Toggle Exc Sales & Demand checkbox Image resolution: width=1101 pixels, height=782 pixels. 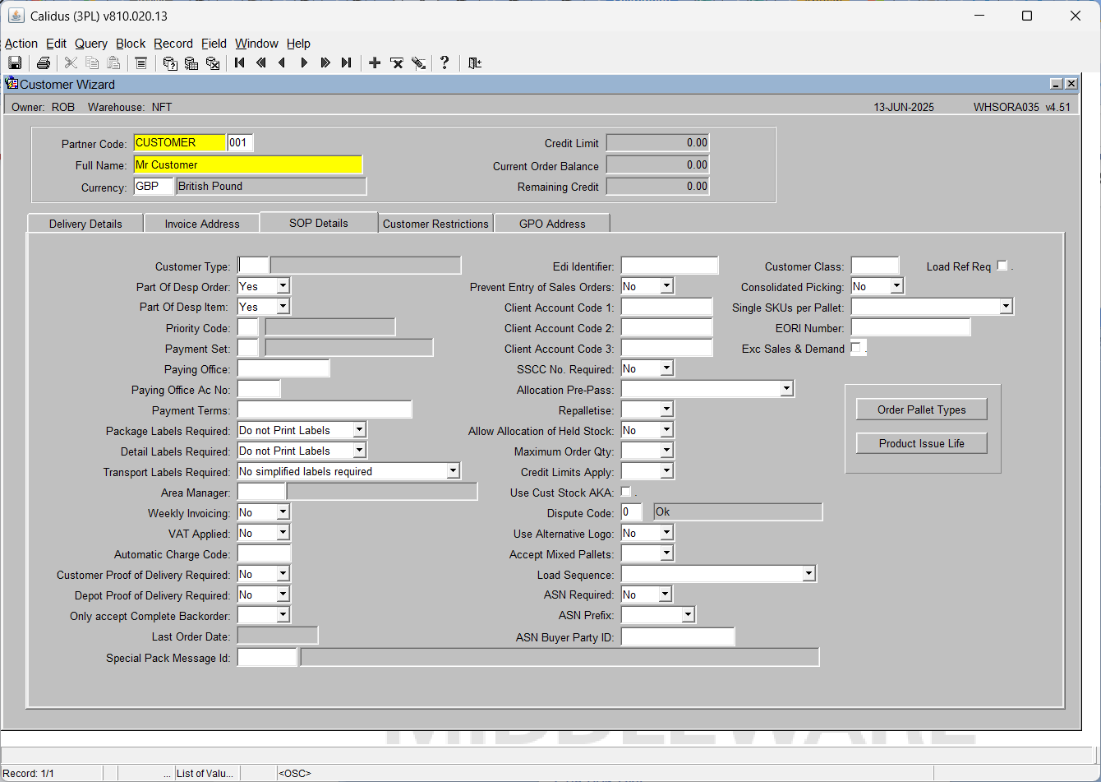click(x=856, y=348)
